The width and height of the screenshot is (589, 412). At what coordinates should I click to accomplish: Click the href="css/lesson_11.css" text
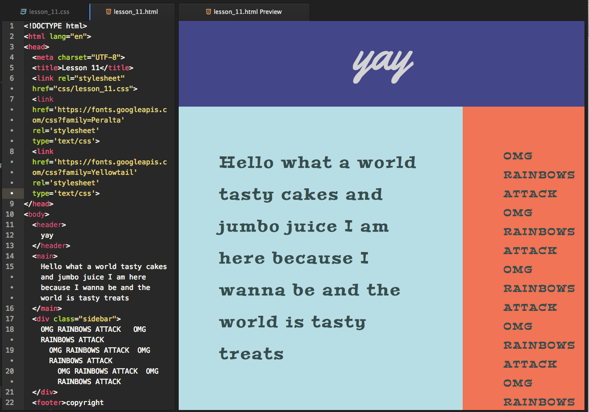pos(85,89)
